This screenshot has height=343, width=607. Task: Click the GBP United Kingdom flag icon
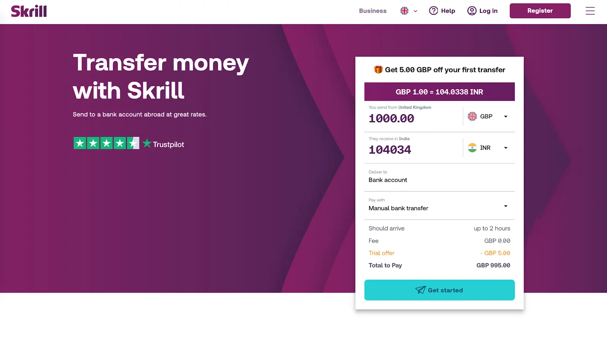coord(472,116)
